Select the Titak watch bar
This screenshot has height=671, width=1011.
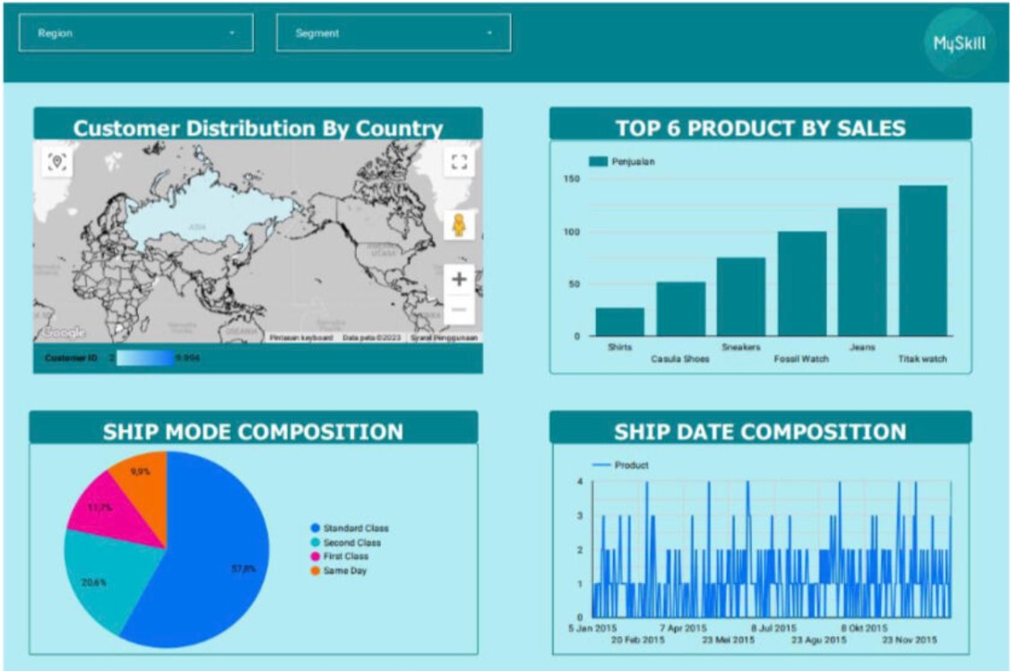(x=923, y=261)
